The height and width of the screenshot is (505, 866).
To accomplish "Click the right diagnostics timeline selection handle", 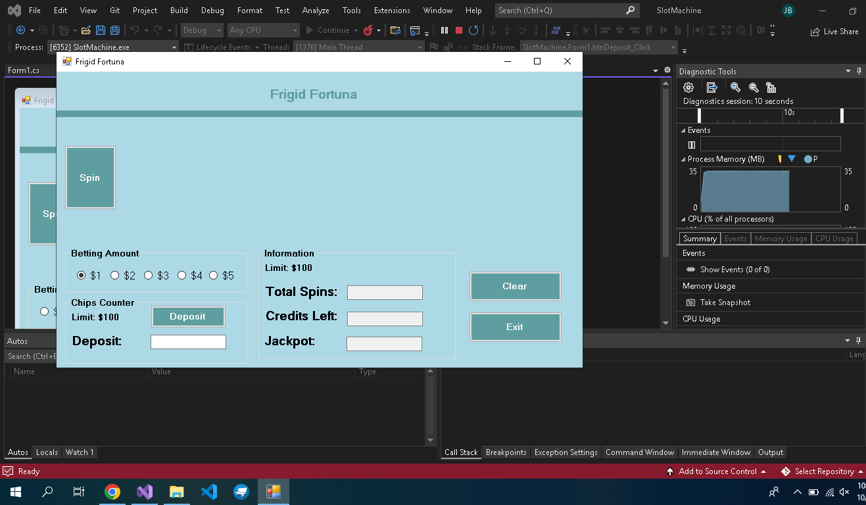I will 842,116.
